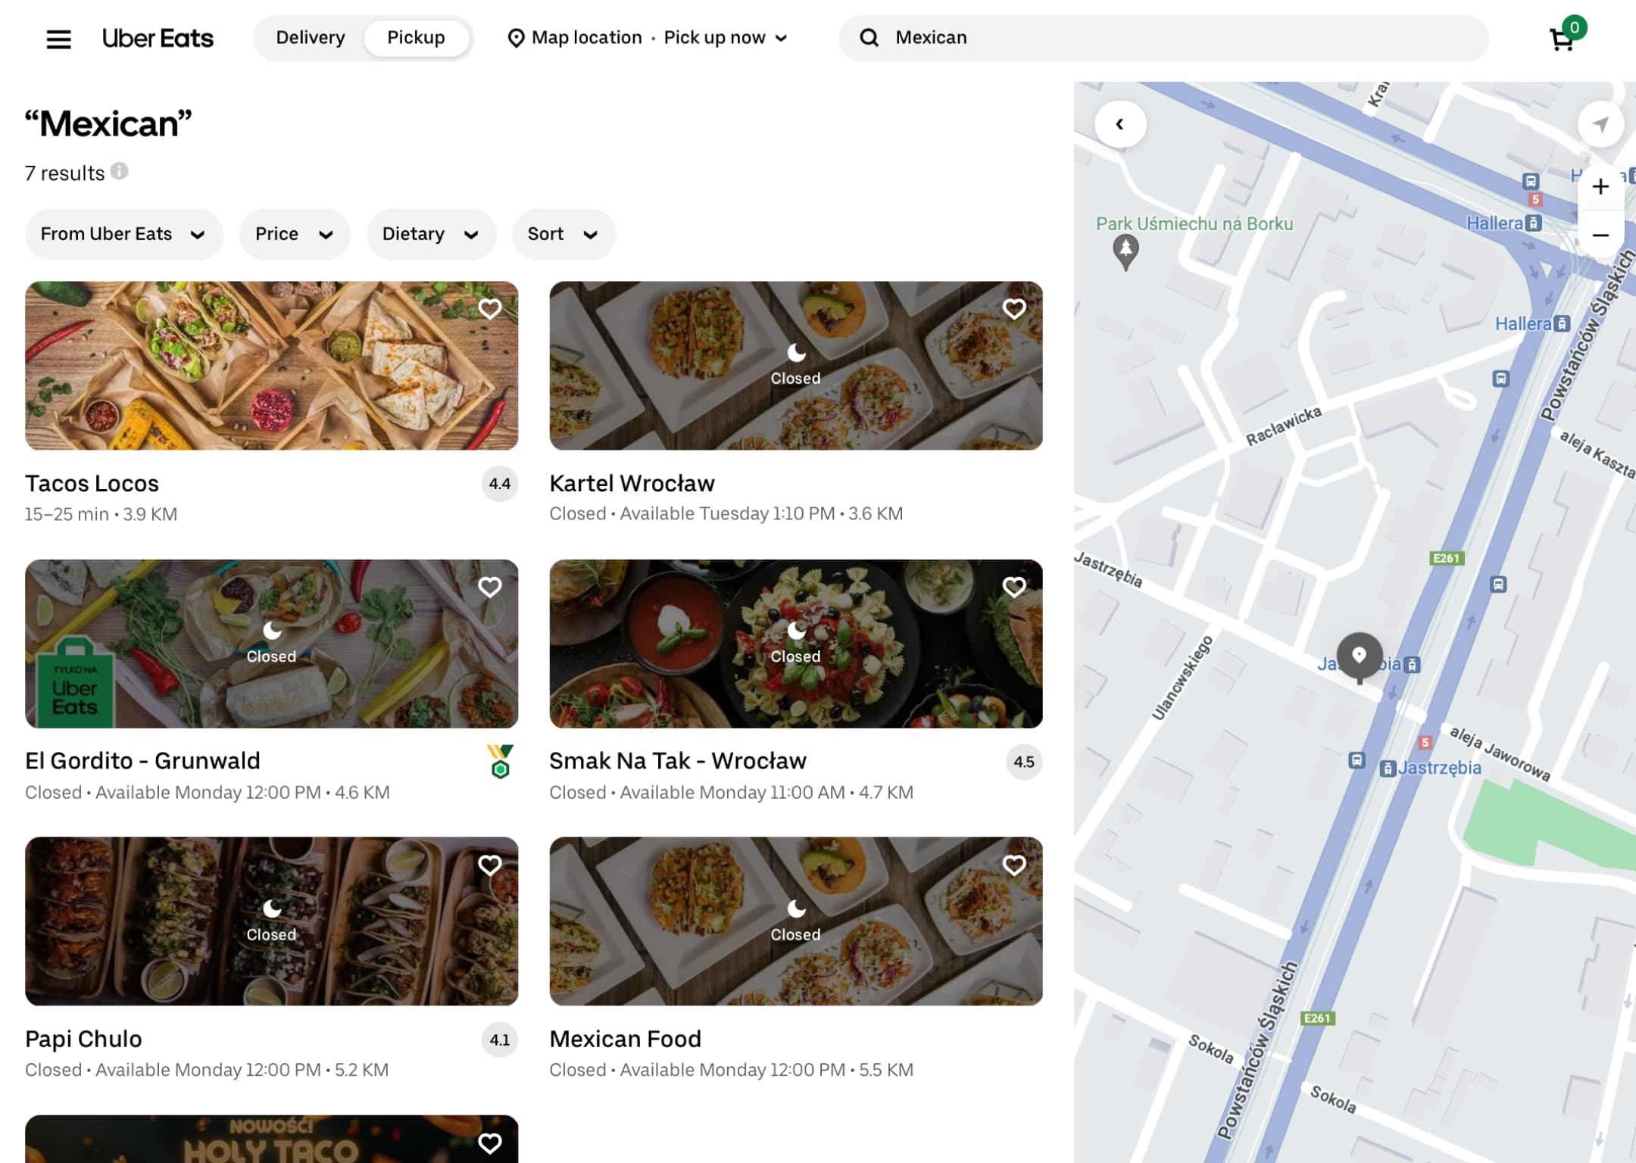The image size is (1636, 1163).
Task: Expand the Dietary filter
Action: pos(431,234)
